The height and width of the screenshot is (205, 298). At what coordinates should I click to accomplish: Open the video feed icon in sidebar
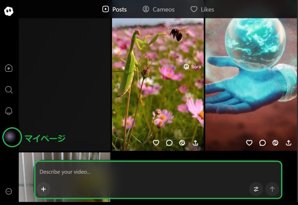point(9,68)
